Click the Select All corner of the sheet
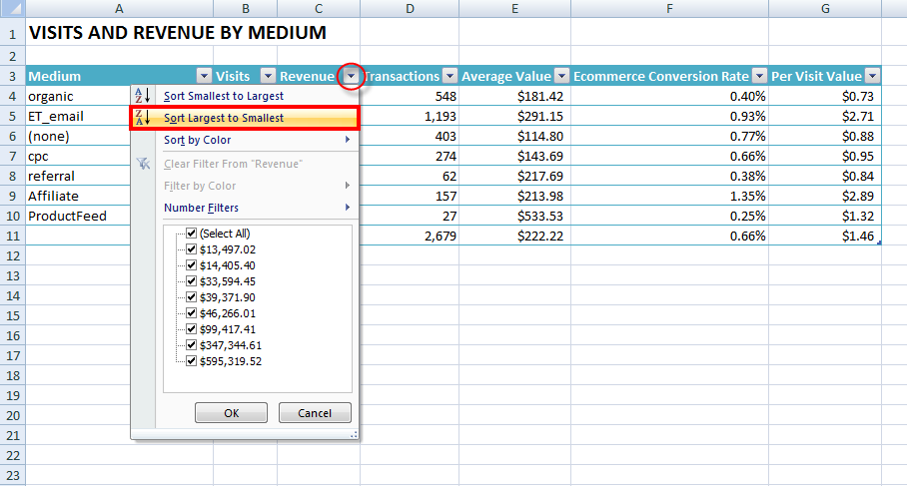The height and width of the screenshot is (486, 907). click(x=12, y=8)
